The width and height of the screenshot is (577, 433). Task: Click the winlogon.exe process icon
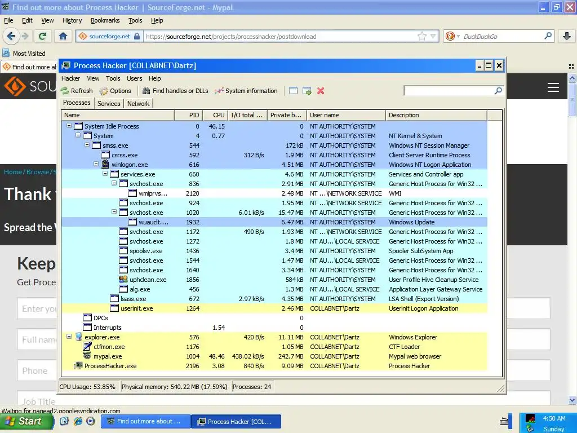click(105, 164)
